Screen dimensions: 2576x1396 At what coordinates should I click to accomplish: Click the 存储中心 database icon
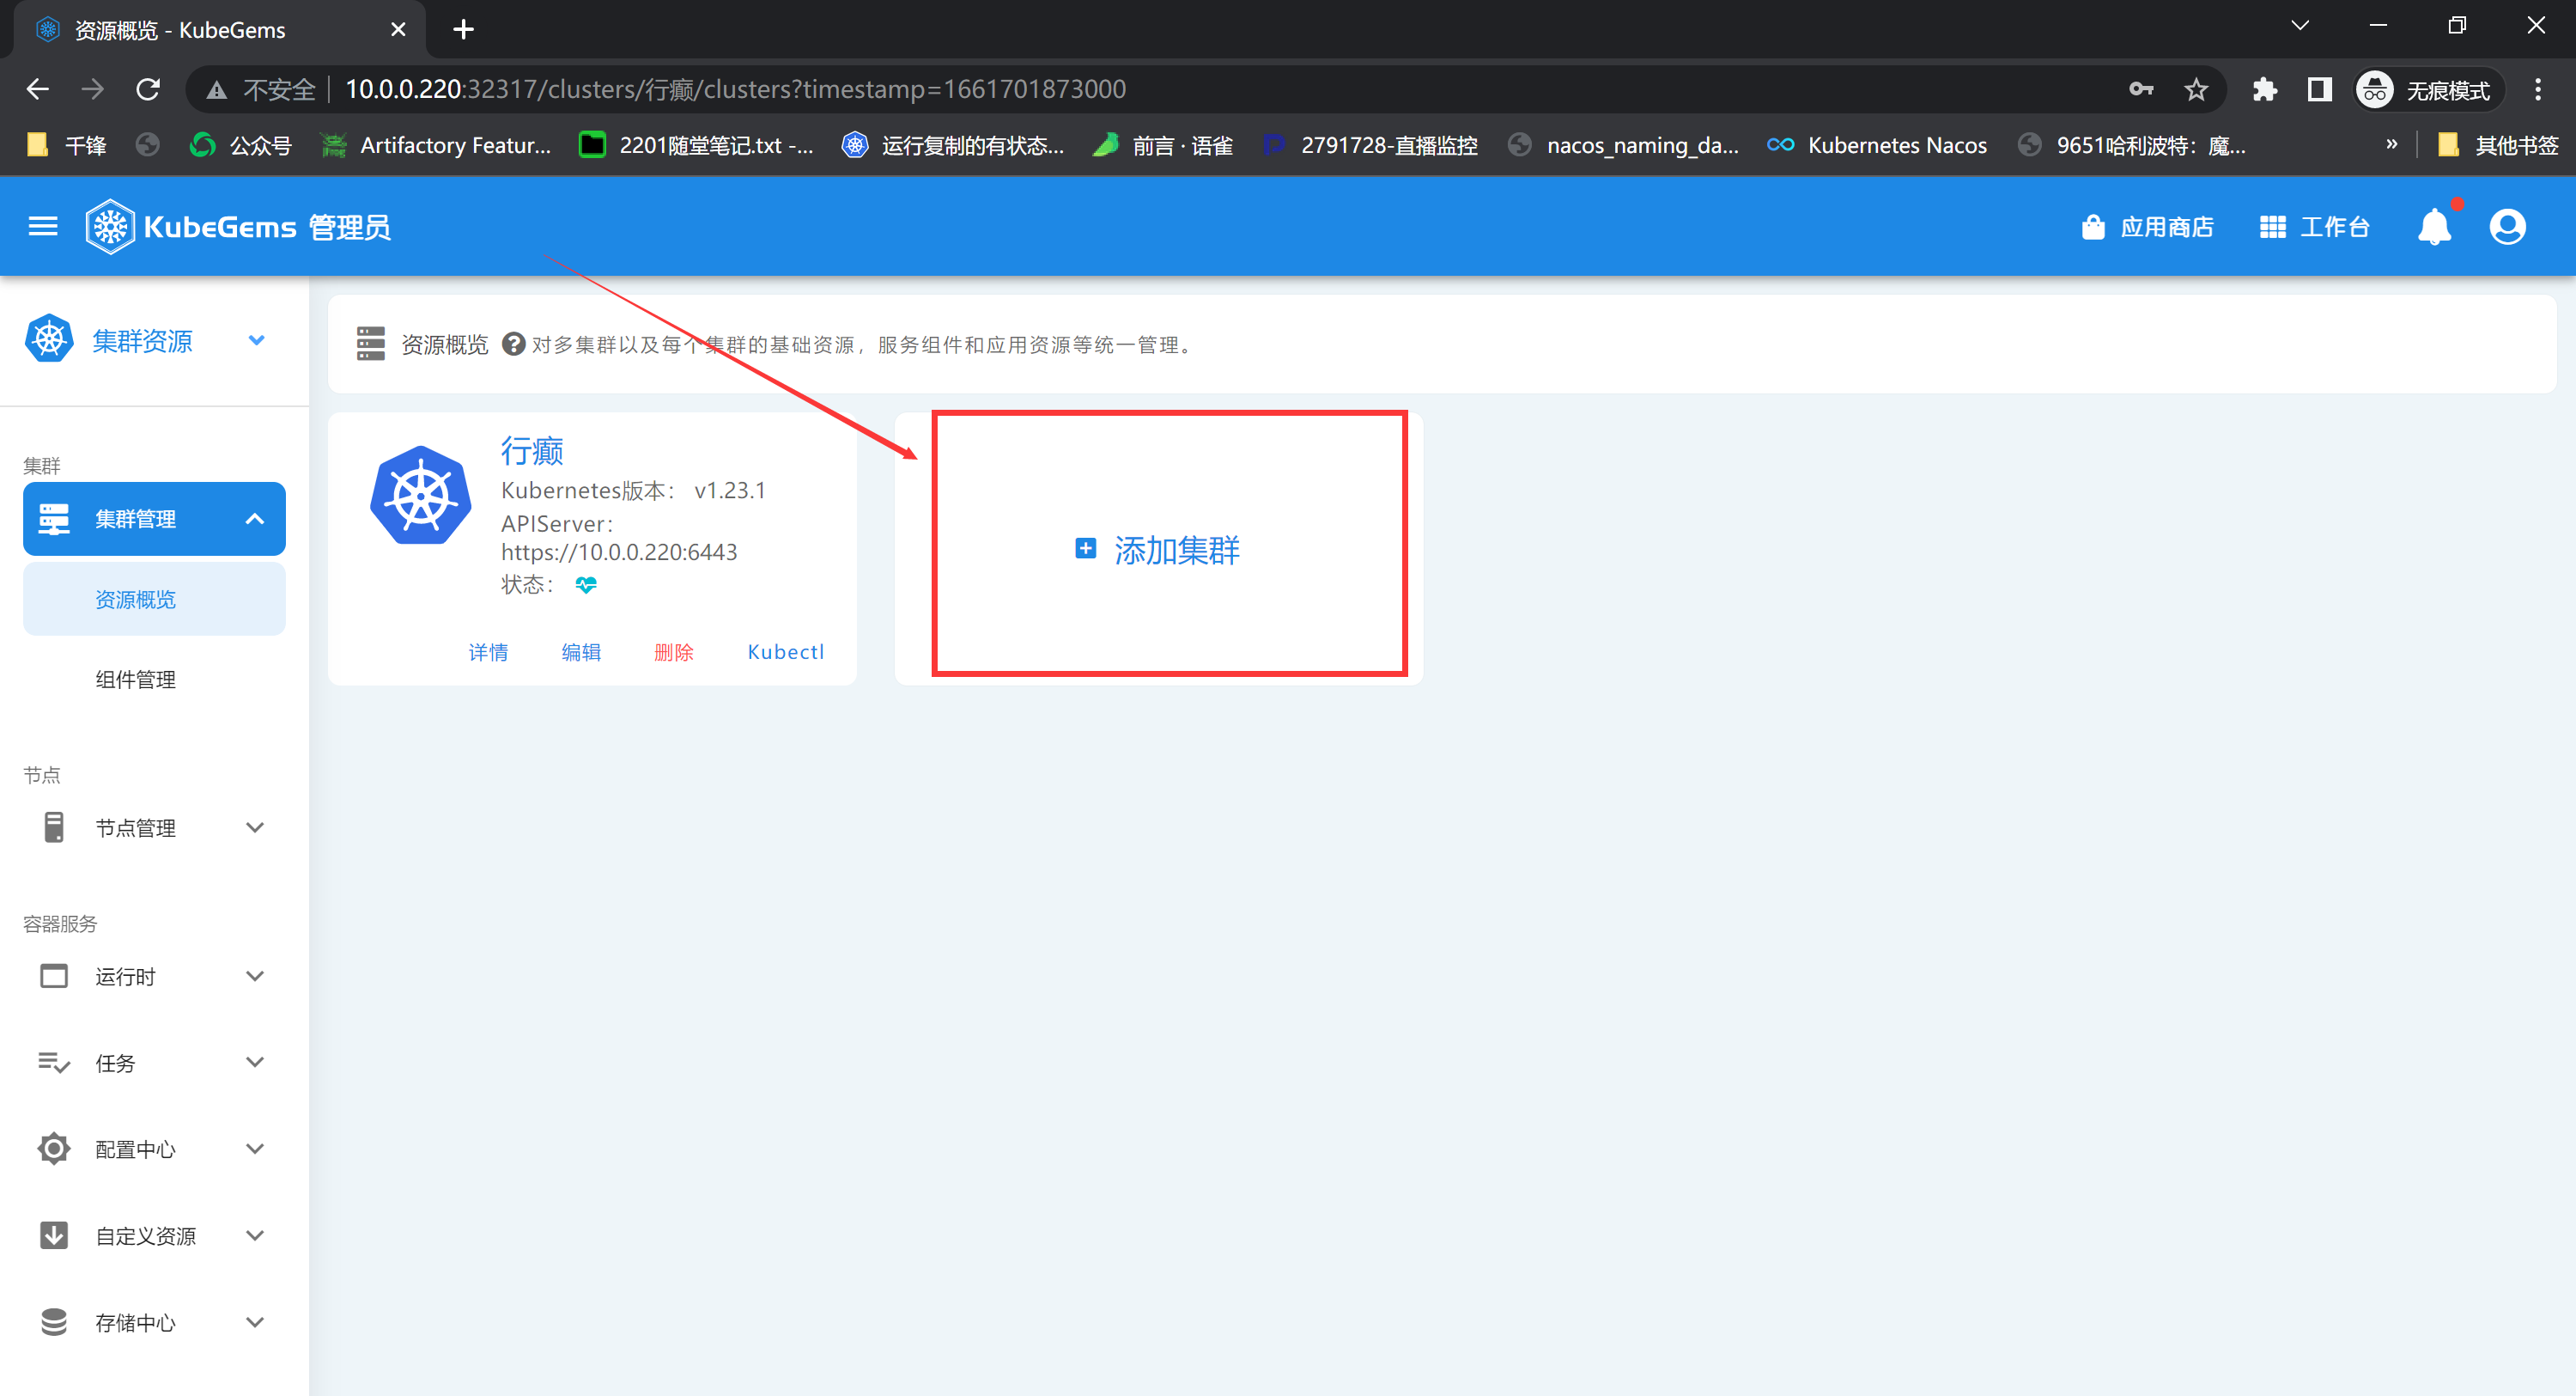click(54, 1322)
